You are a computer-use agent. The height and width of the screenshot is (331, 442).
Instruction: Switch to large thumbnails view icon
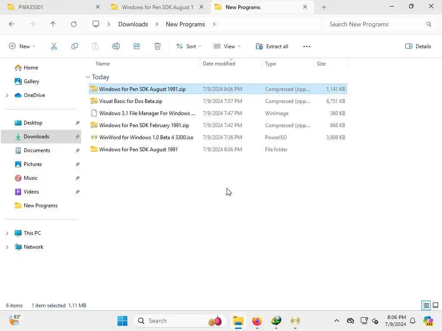(436, 305)
